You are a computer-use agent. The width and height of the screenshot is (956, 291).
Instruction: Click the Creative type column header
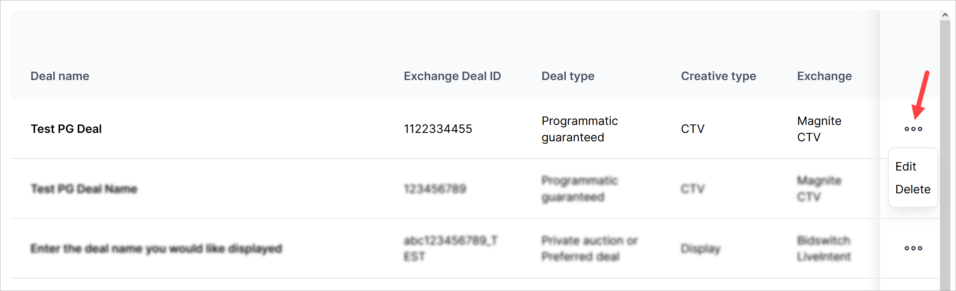point(718,76)
